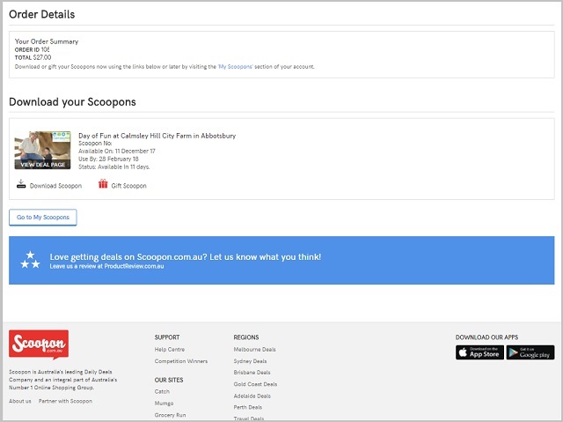Click the REGIONS footer heading
Viewport: 563px width, 422px height.
pos(246,337)
